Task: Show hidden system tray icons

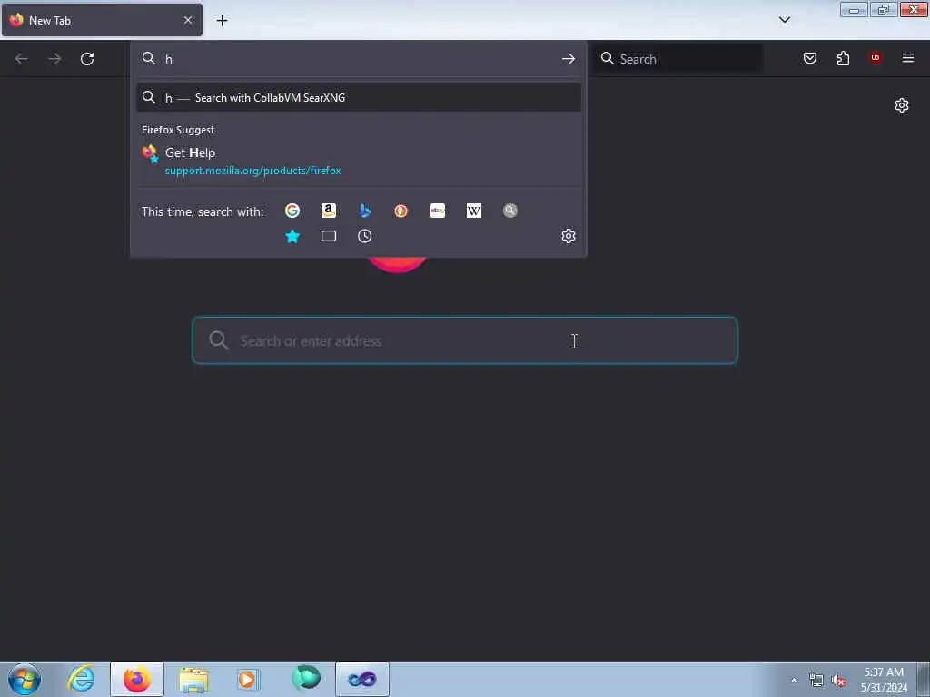Action: [794, 681]
